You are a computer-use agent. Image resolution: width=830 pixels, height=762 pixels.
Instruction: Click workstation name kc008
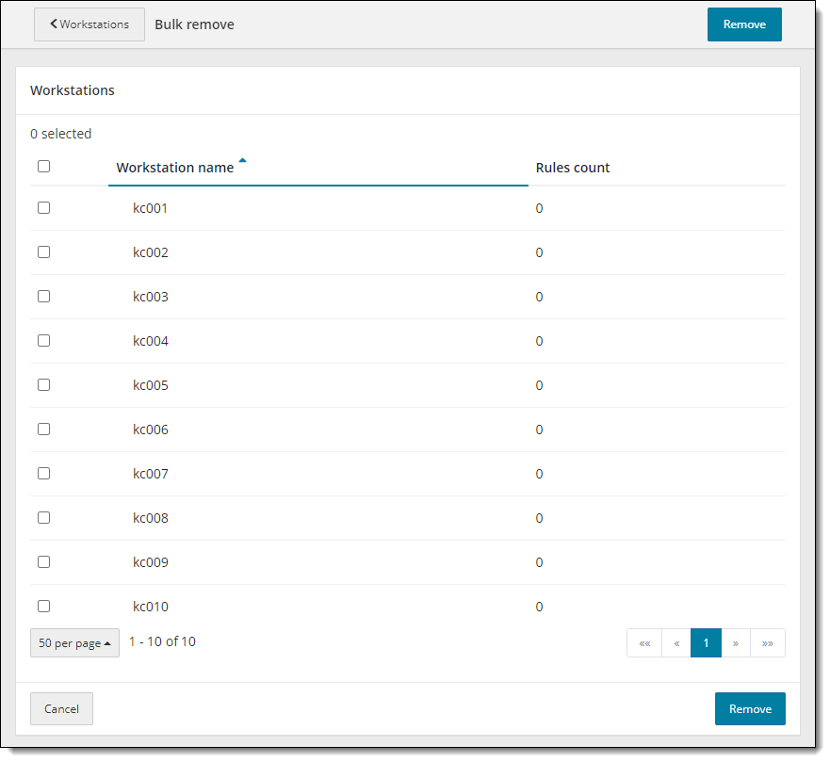pos(151,518)
